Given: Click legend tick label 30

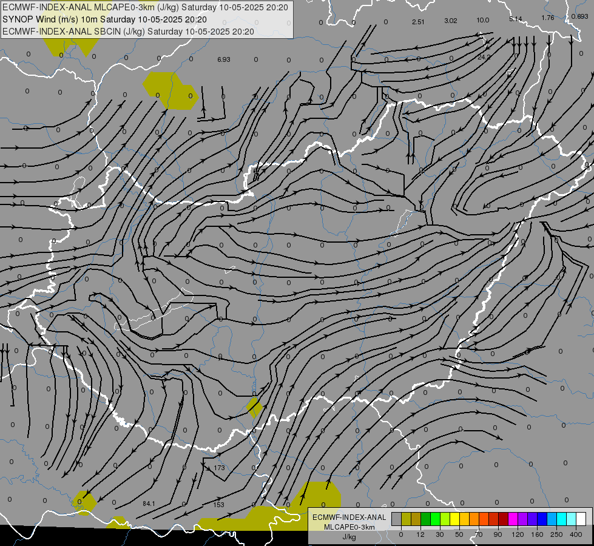Looking at the screenshot, I should (440, 534).
